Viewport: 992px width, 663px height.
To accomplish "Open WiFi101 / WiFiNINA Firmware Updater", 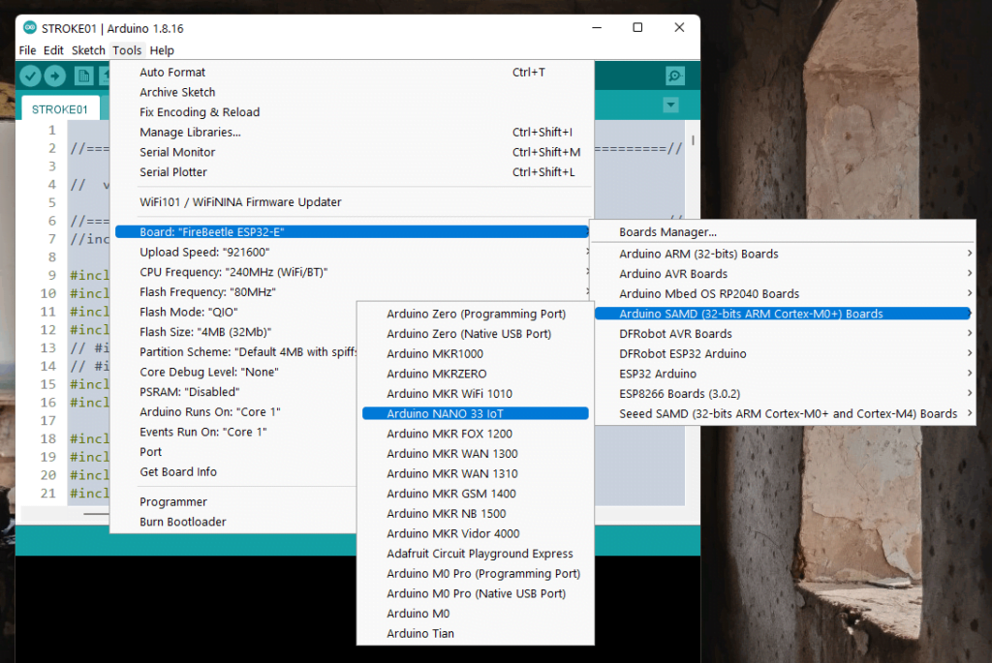I will 353,202.
